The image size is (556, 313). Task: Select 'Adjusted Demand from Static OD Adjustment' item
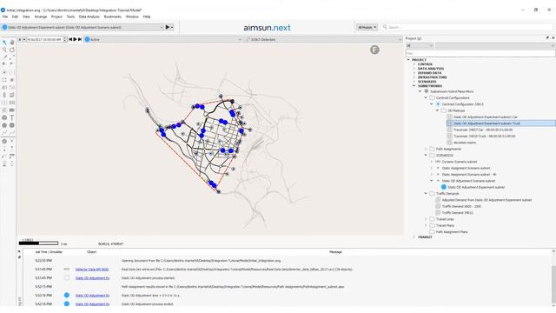[x=486, y=200]
